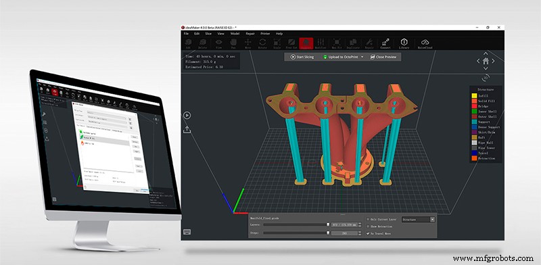Click the 'Dense Support' legend label
This screenshot has height=265, width=541.
(x=489, y=127)
